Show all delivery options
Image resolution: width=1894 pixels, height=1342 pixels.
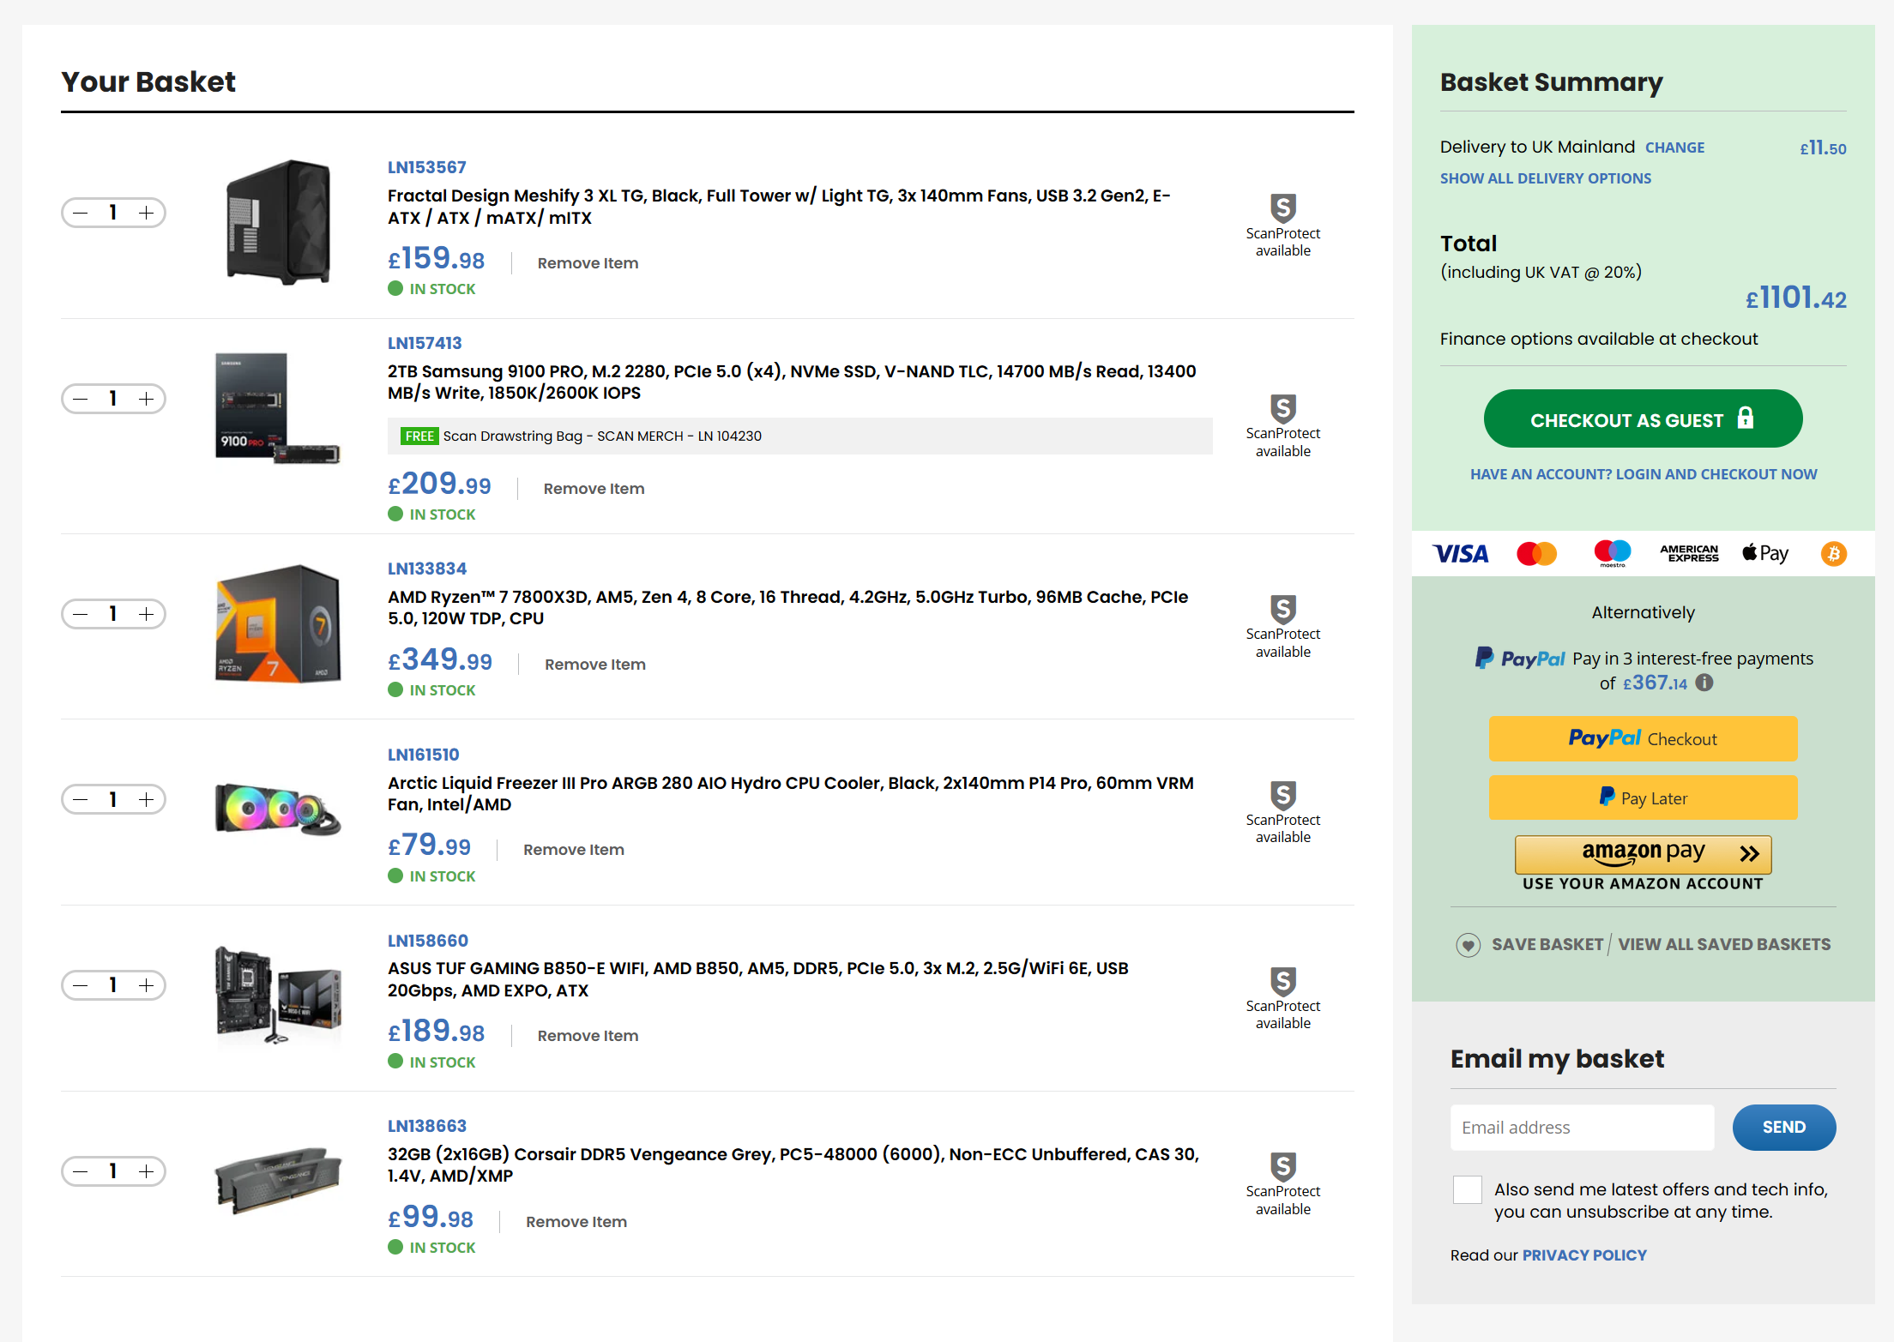[1545, 178]
